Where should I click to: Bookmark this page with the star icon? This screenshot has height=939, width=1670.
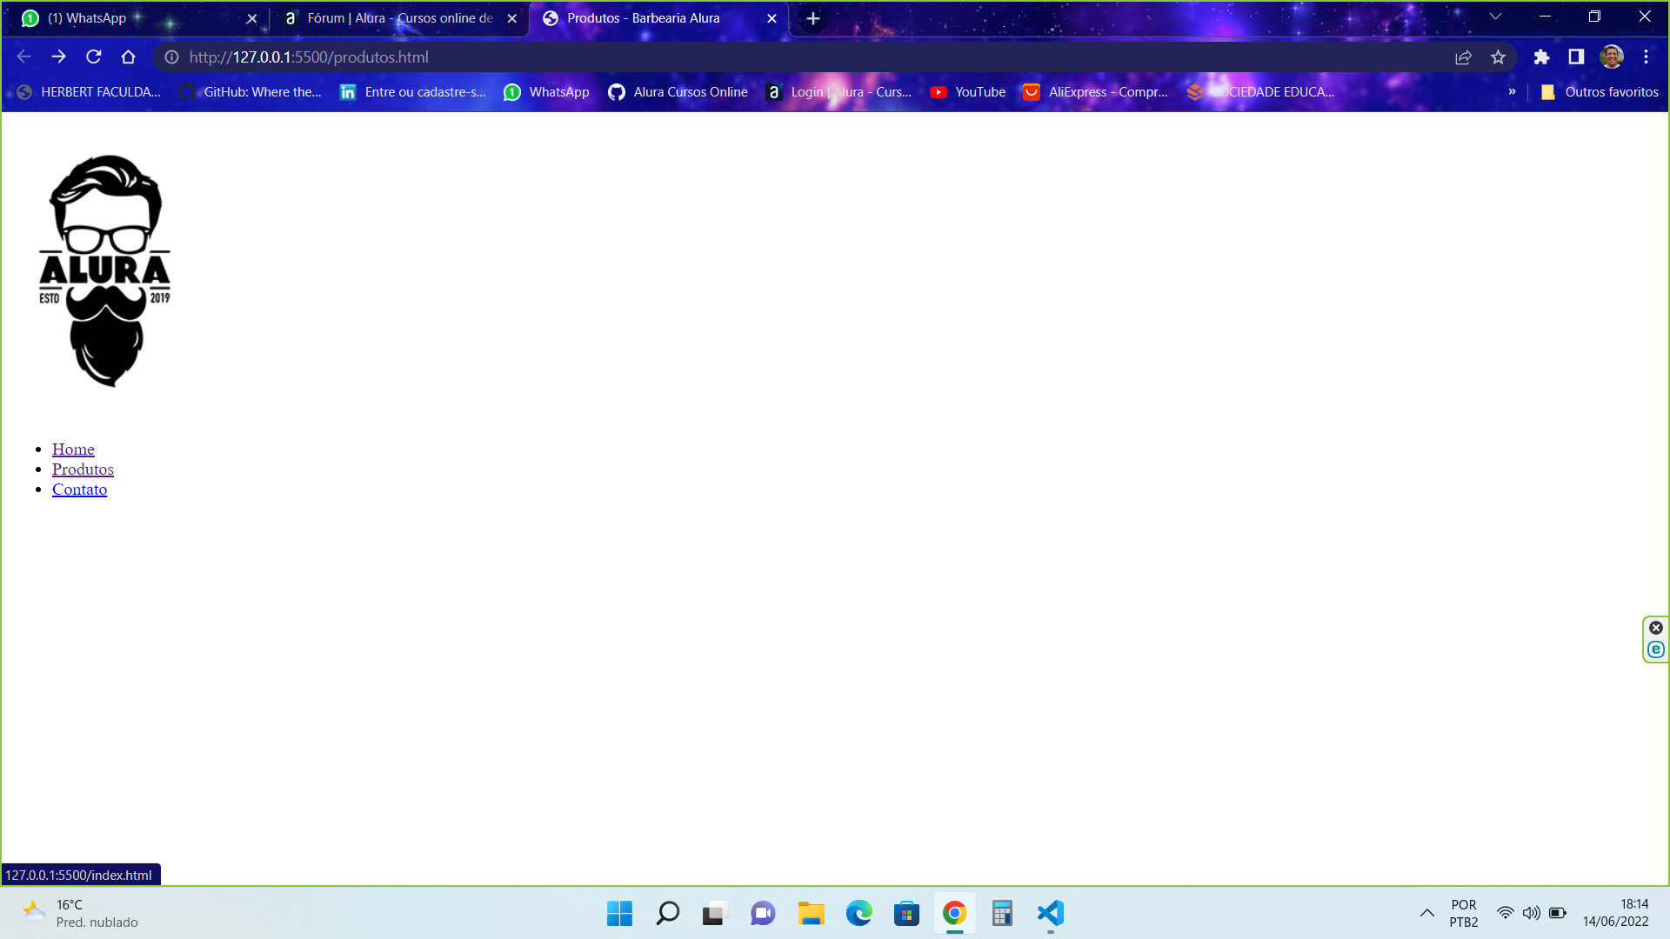tap(1498, 57)
